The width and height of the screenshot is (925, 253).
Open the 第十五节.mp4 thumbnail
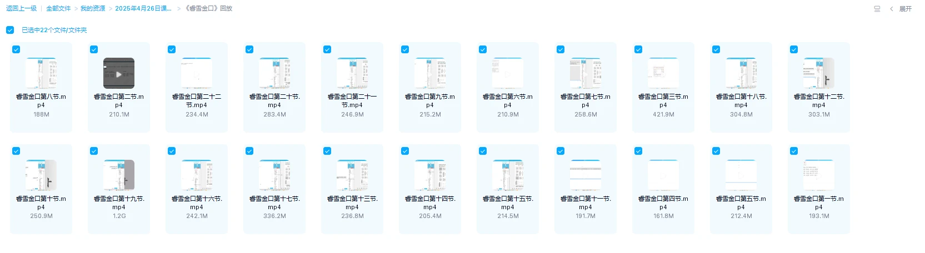point(508,175)
